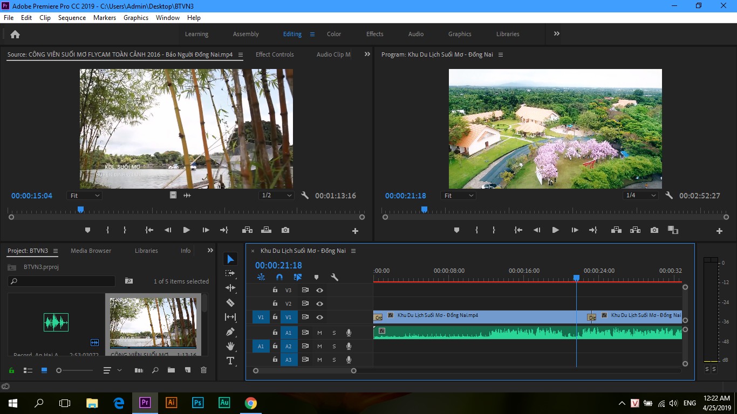
Task: Toggle lock on track V2
Action: [x=275, y=303]
